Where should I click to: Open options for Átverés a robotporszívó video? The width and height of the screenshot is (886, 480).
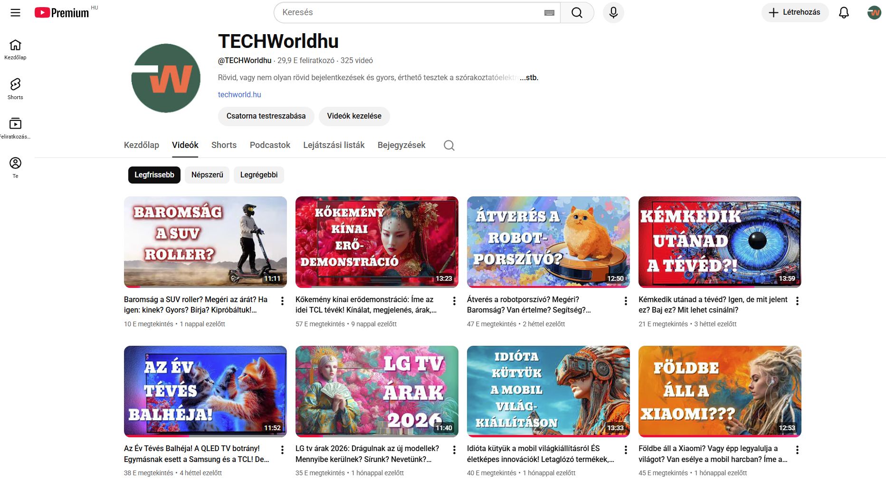point(626,301)
